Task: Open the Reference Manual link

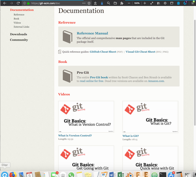Action: pos(92,33)
